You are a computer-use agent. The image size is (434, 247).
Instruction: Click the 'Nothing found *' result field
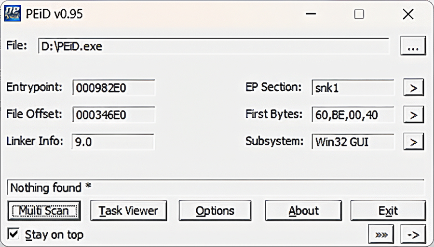[x=216, y=188]
